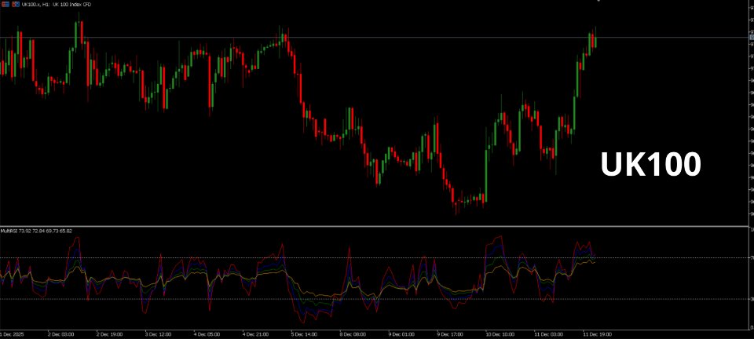Click the 5 Dec 14:00 time axis label
The width and height of the screenshot is (754, 339).
(305, 334)
